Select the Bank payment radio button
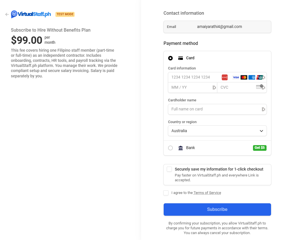 [x=170, y=148]
